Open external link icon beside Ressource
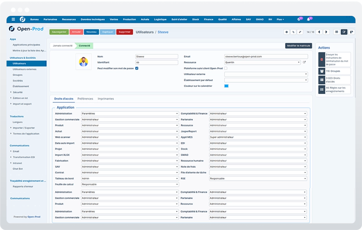Image resolution: width=362 pixels, height=230 pixels. click(304, 62)
